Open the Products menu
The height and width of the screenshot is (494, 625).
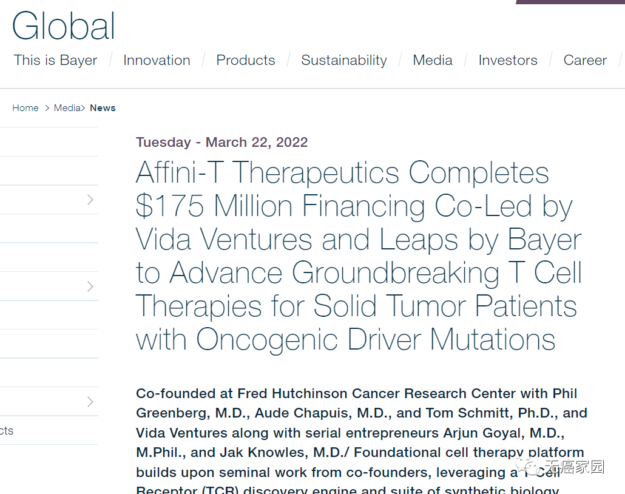245,60
